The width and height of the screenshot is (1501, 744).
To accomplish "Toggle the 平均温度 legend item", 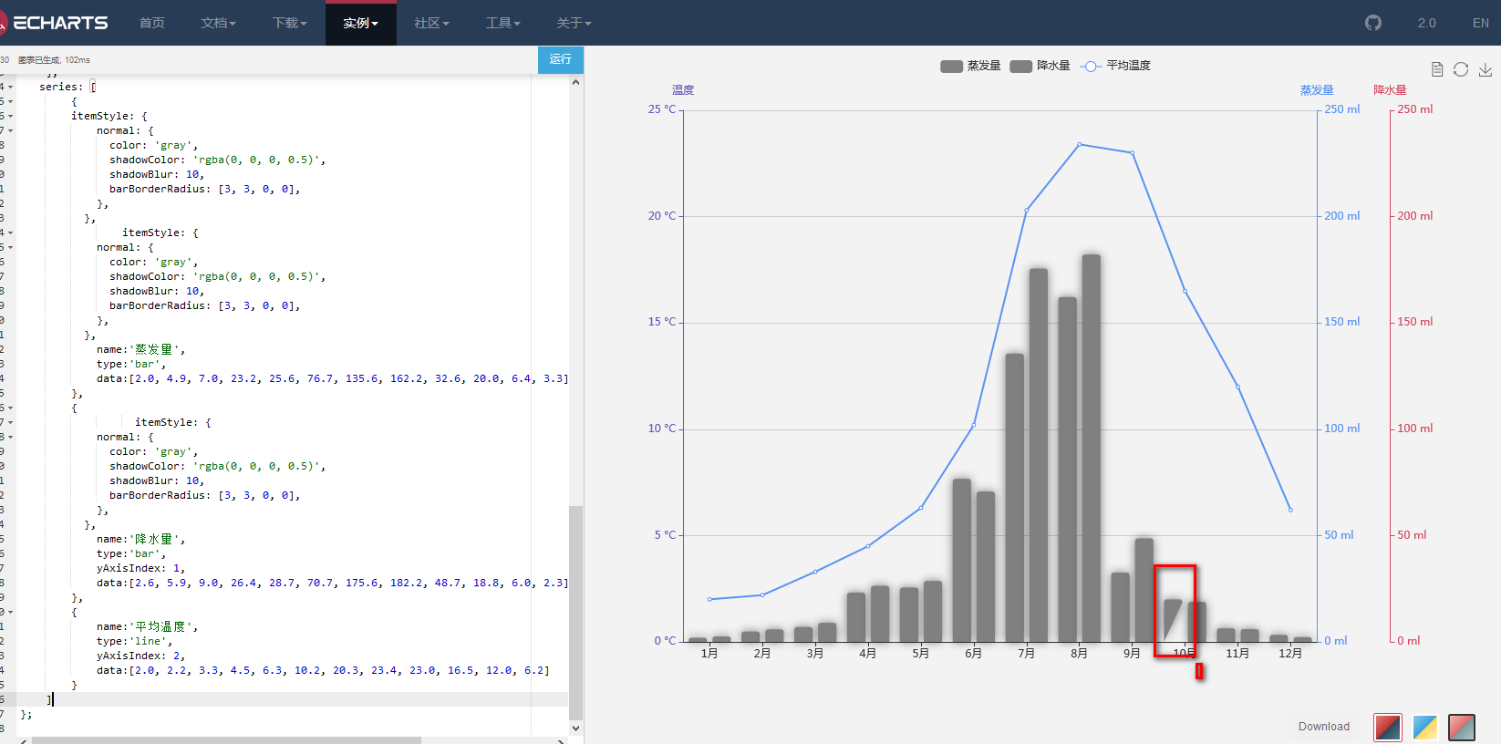I will (1115, 66).
